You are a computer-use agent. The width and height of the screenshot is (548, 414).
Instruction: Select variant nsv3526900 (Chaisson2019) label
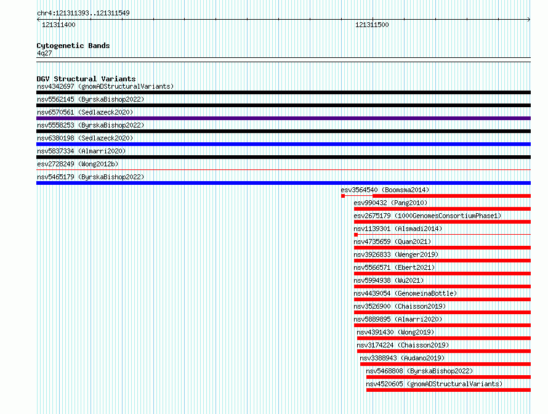click(x=400, y=306)
